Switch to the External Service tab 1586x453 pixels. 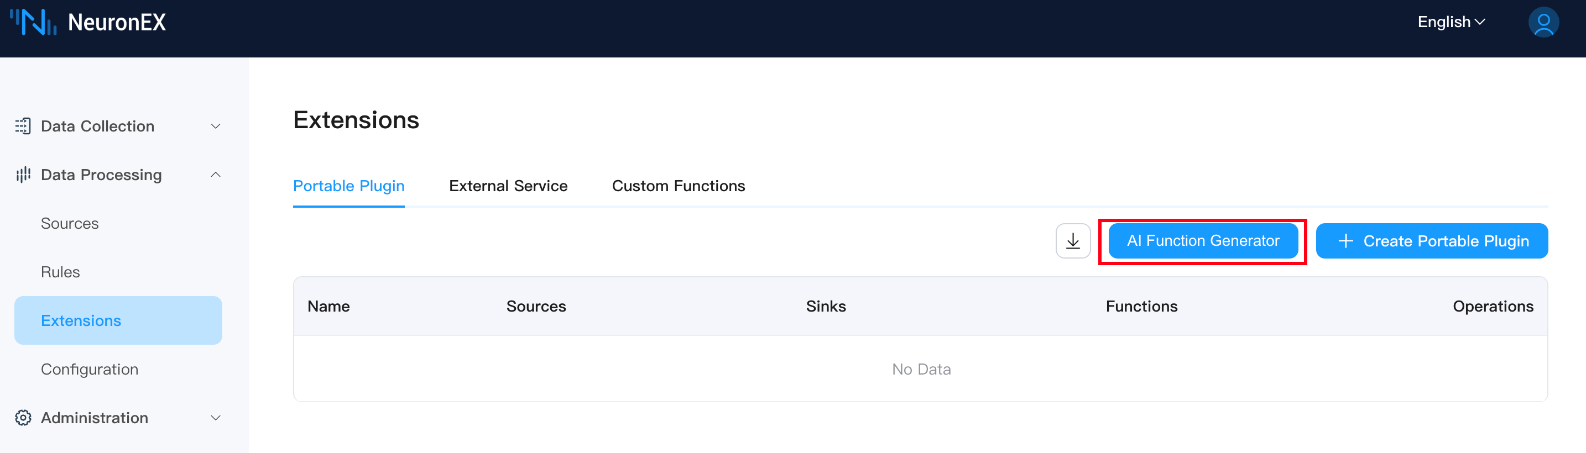pyautogui.click(x=508, y=186)
